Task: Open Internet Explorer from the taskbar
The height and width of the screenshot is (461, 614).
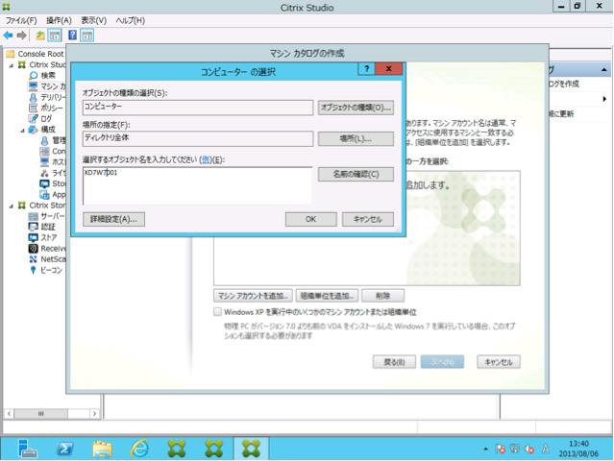Action: 139,449
